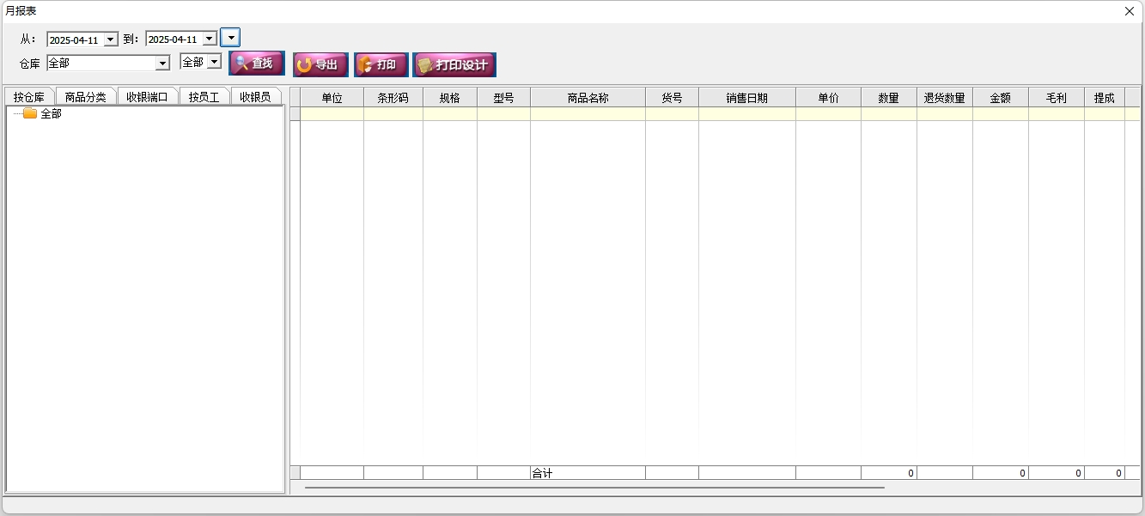Screen dimensions: 1145x516
Task: Open 打印设计 print design
Action: coord(454,64)
